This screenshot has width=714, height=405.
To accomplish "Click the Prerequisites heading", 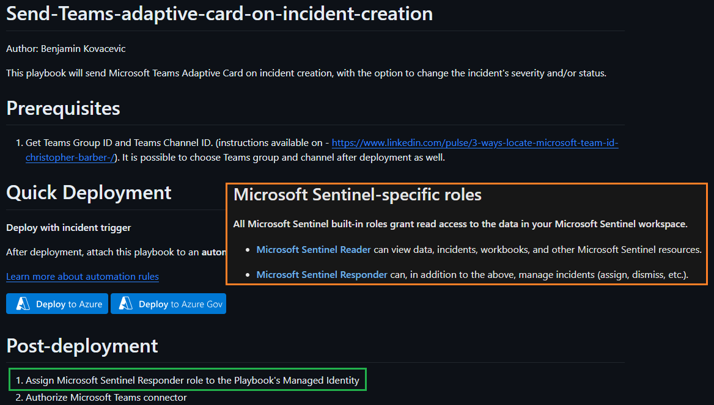I will tap(64, 108).
